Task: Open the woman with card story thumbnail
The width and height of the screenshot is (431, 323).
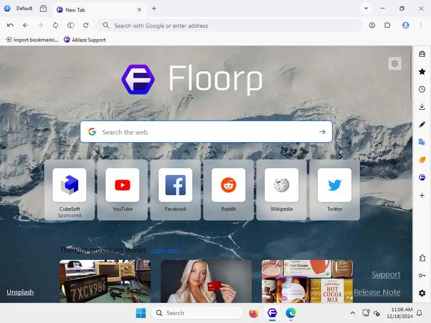Action: [x=206, y=281]
